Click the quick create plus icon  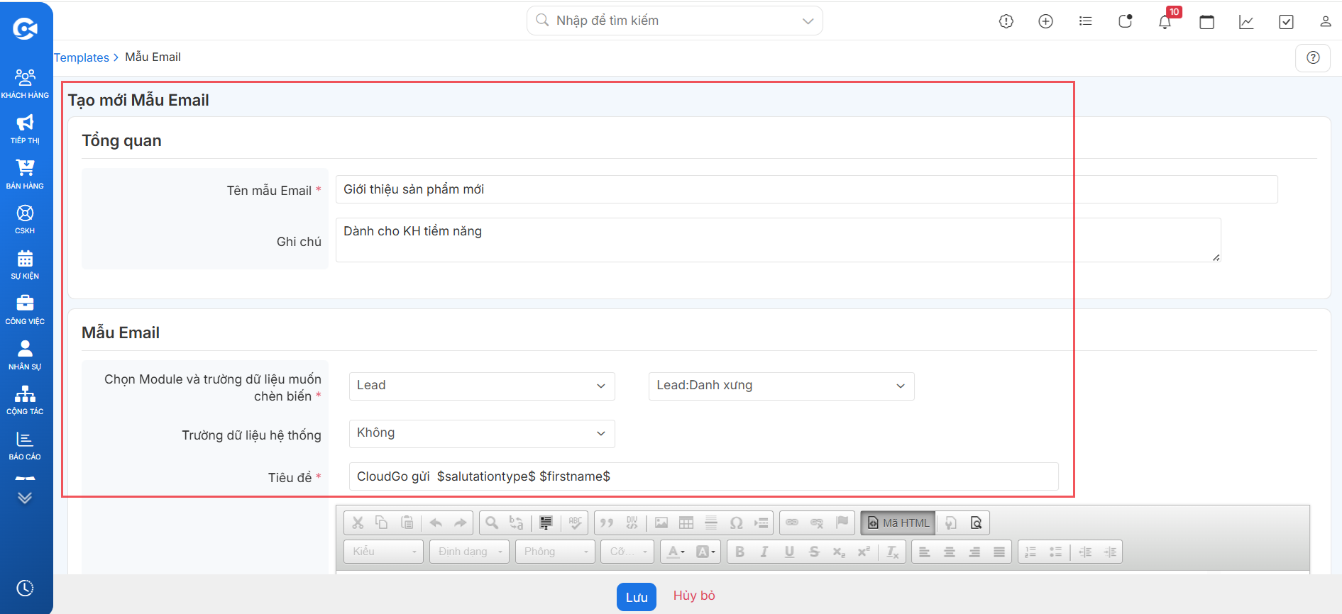pyautogui.click(x=1045, y=21)
